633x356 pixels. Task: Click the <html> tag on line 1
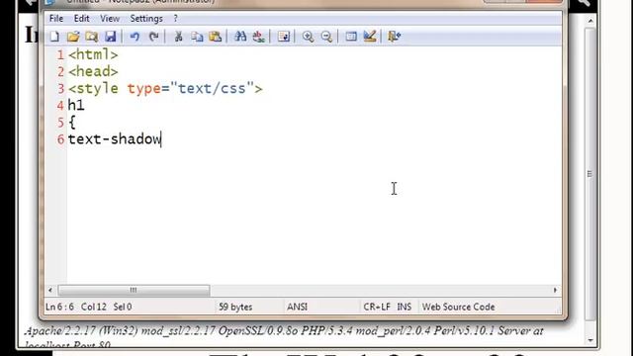coord(93,54)
